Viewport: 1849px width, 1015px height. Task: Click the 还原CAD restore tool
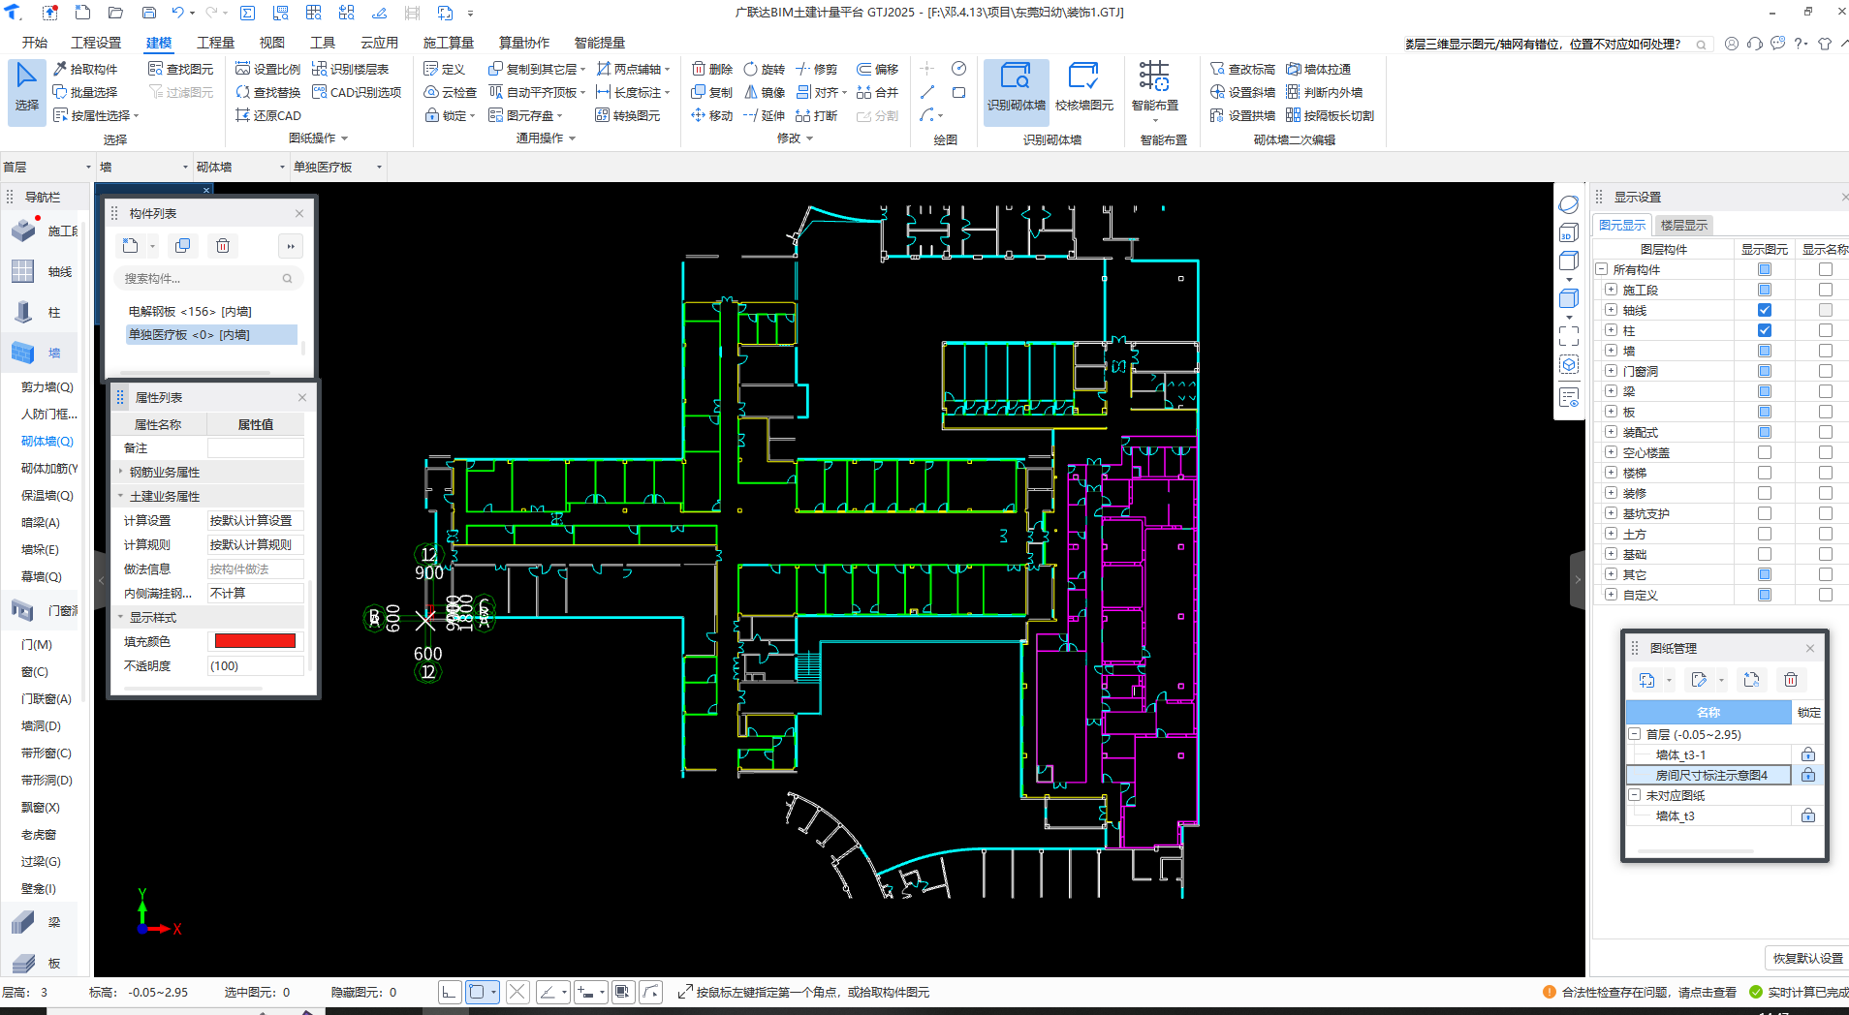point(267,115)
